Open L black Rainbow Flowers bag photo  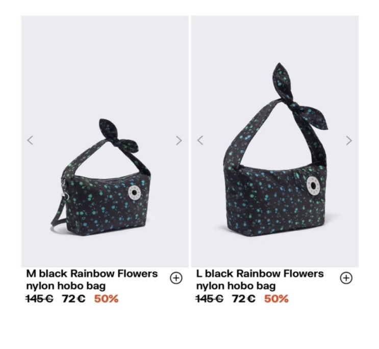pos(275,141)
